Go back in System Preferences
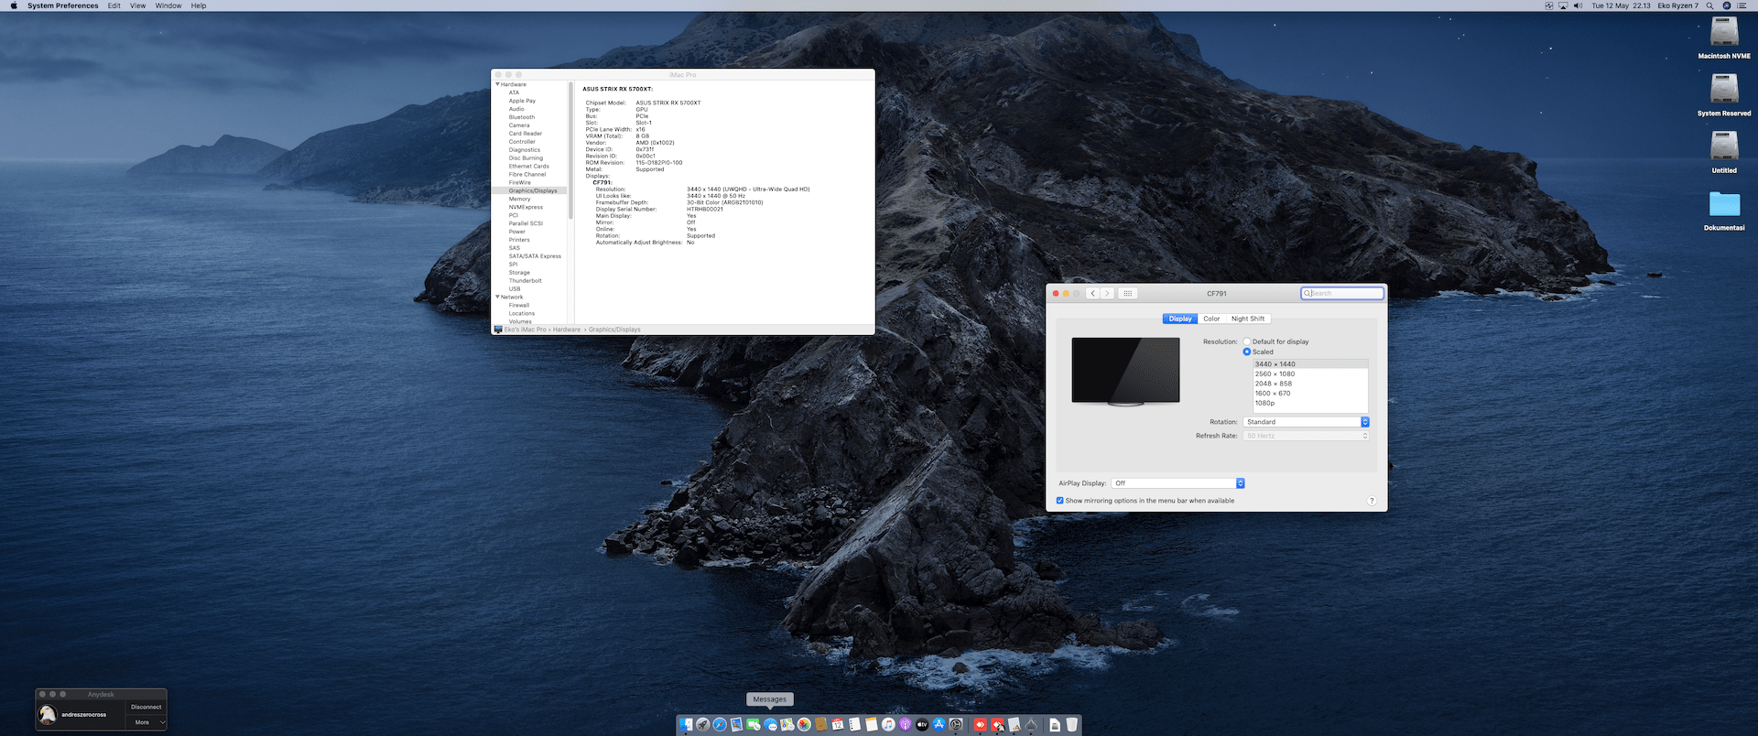 (1092, 294)
